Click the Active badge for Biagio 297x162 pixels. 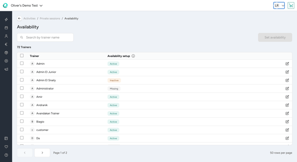pyautogui.click(x=113, y=122)
